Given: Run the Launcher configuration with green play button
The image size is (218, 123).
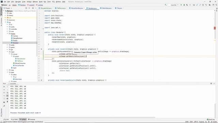Looking at the screenshot, I should point(181,5).
